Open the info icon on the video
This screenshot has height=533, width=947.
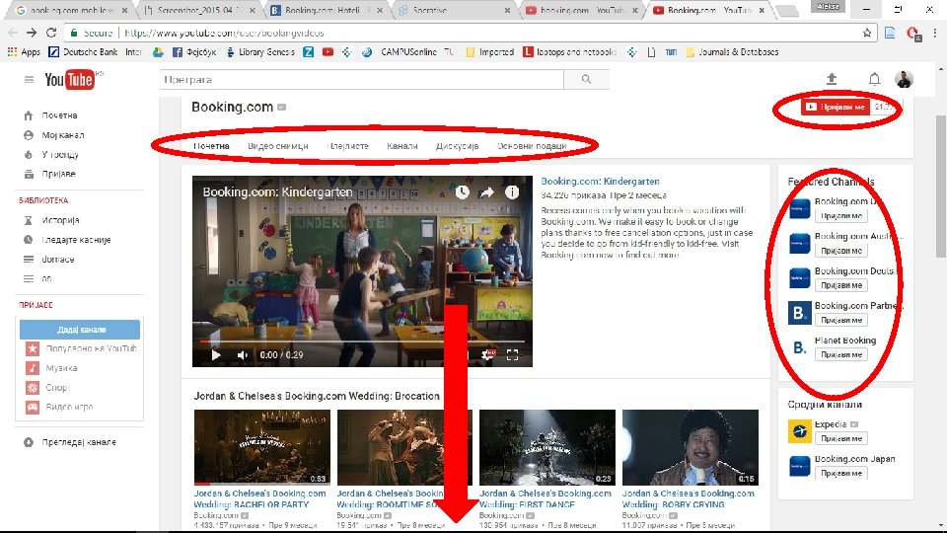pos(512,192)
